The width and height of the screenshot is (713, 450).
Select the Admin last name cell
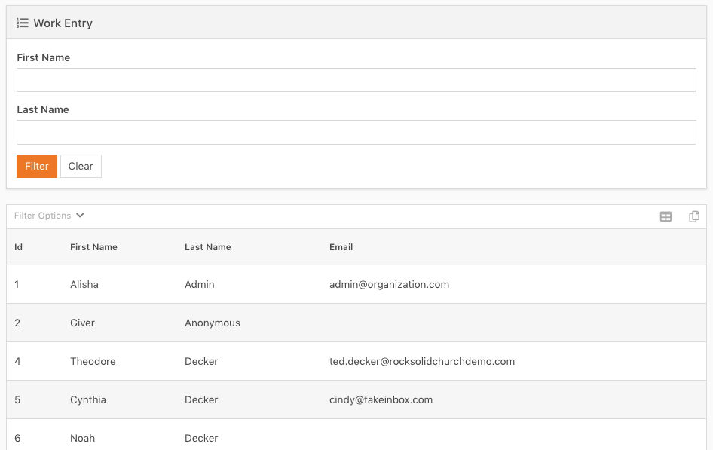click(199, 284)
